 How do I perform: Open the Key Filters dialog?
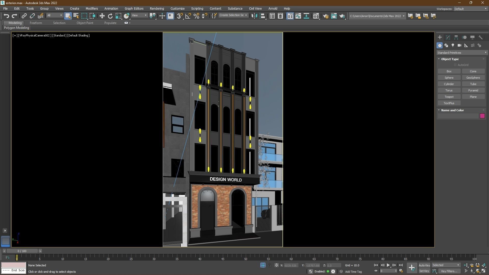(x=449, y=271)
